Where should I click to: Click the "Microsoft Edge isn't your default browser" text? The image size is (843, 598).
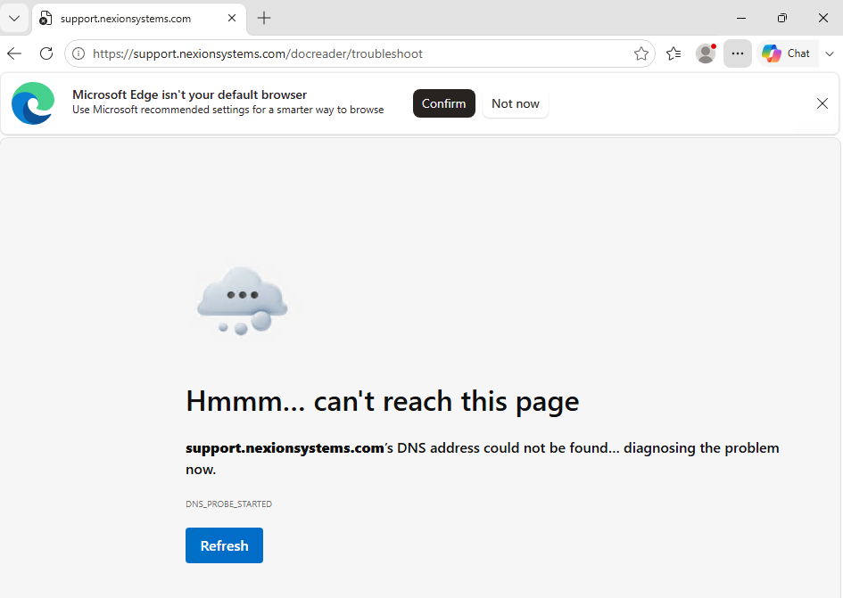point(189,94)
